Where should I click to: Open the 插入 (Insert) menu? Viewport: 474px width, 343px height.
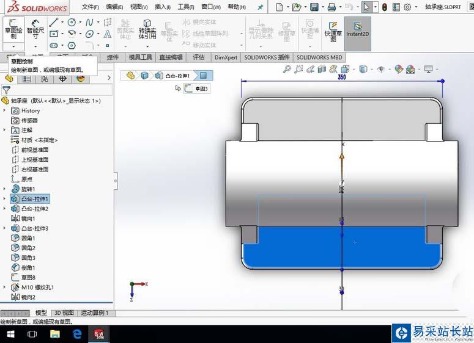tap(163, 7)
